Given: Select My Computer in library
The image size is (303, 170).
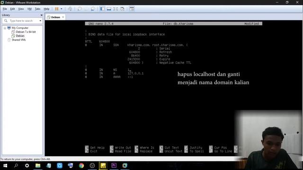Looking at the screenshot, I should (20, 28).
